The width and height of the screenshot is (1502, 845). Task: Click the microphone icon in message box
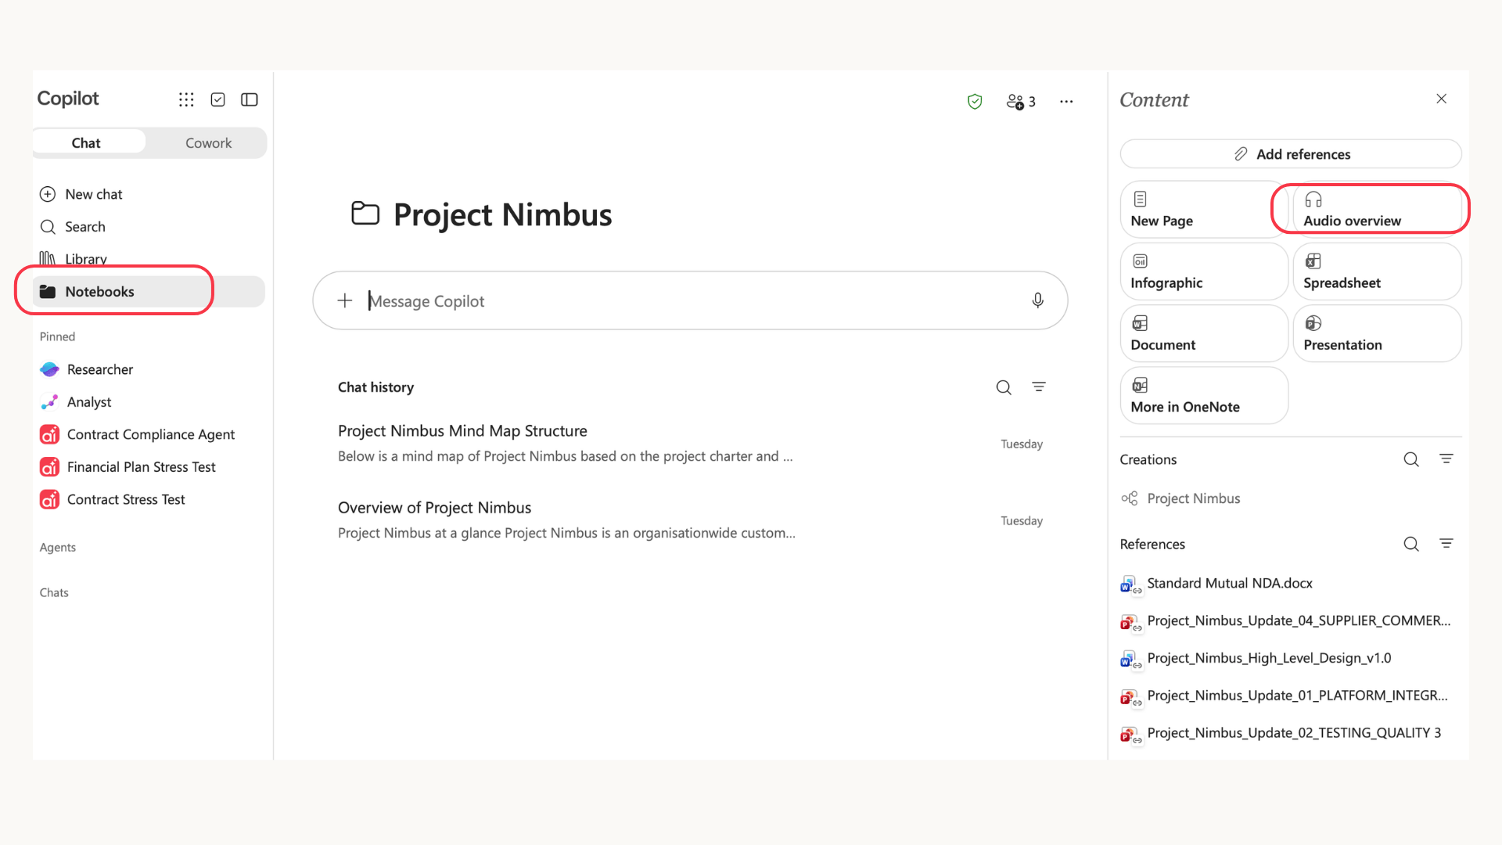click(1037, 300)
